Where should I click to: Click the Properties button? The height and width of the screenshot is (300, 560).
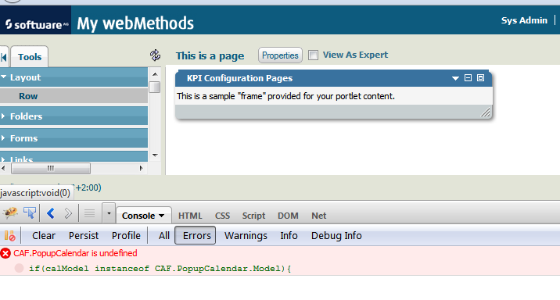click(280, 55)
